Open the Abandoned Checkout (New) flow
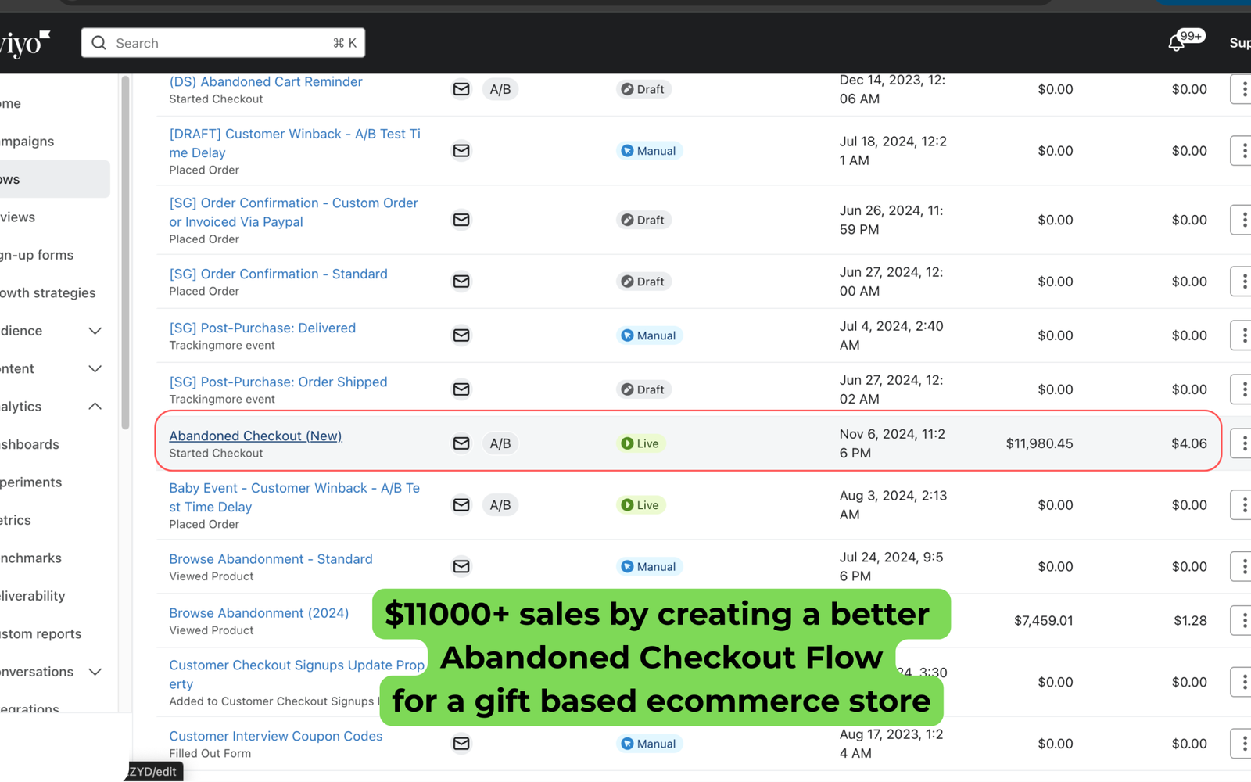The height and width of the screenshot is (782, 1251). 255,436
